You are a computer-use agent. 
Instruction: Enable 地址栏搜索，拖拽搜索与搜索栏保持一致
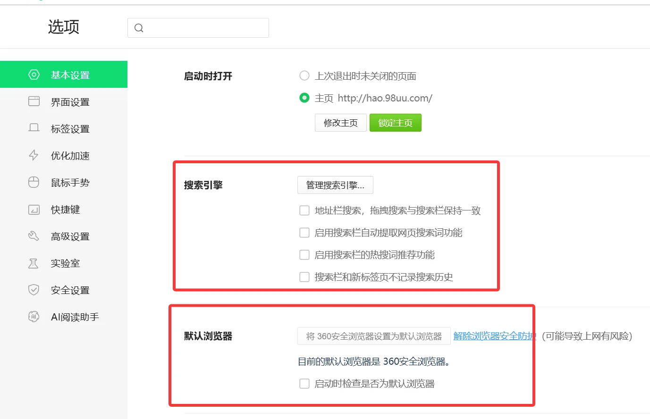tap(304, 210)
